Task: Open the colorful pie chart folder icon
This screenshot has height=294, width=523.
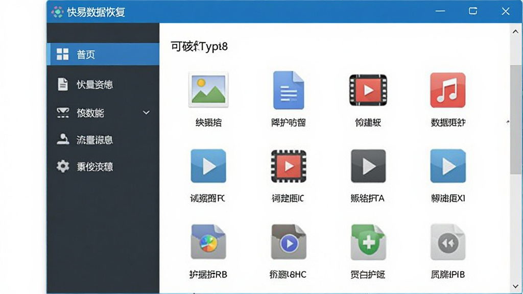Action: 208,242
